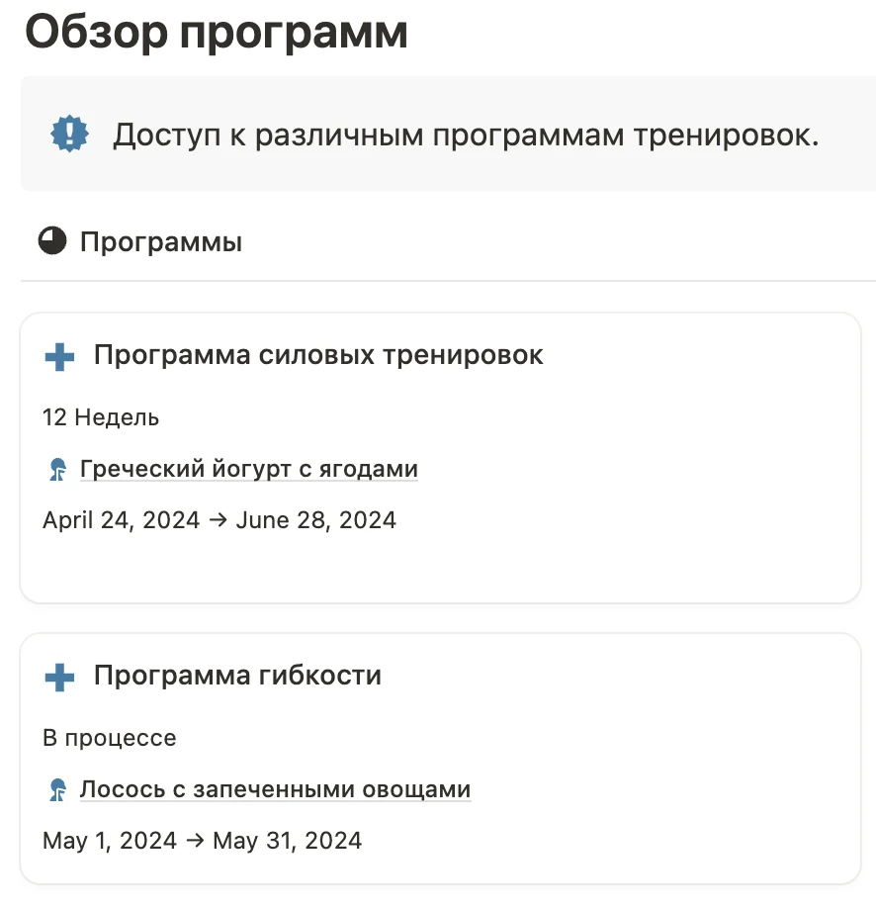This screenshot has height=910, width=876.
Task: Click the arrow between April 24 and June 28
Action: (218, 520)
